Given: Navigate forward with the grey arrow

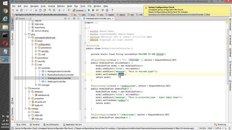Looking at the screenshot, I should pos(64,10).
